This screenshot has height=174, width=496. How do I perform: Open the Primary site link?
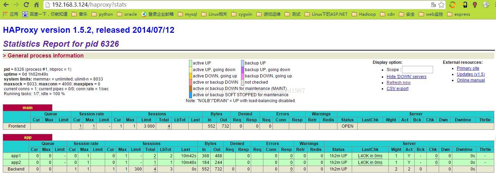click(x=468, y=68)
